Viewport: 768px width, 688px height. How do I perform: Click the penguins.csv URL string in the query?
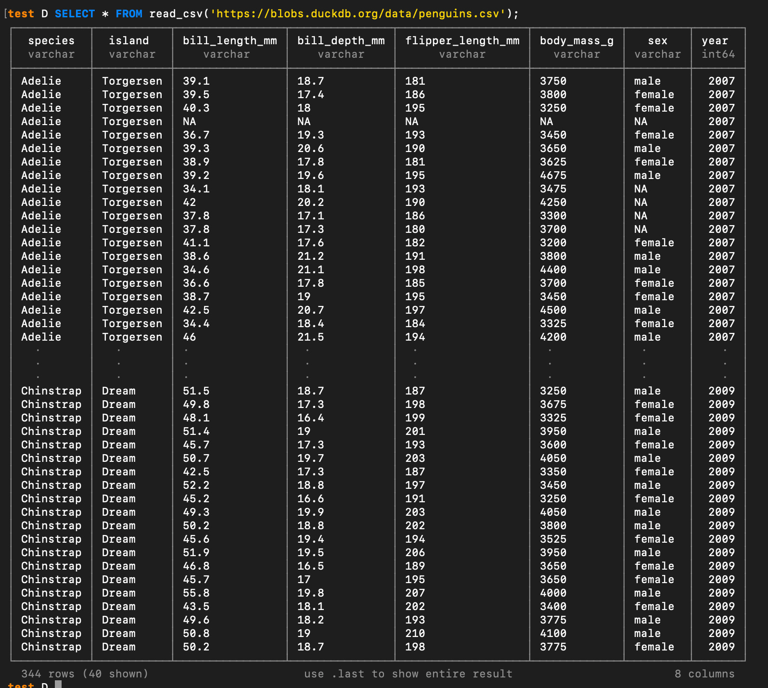pyautogui.click(x=358, y=13)
